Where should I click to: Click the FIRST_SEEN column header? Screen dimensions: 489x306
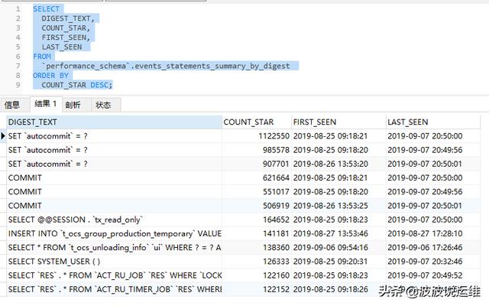338,122
